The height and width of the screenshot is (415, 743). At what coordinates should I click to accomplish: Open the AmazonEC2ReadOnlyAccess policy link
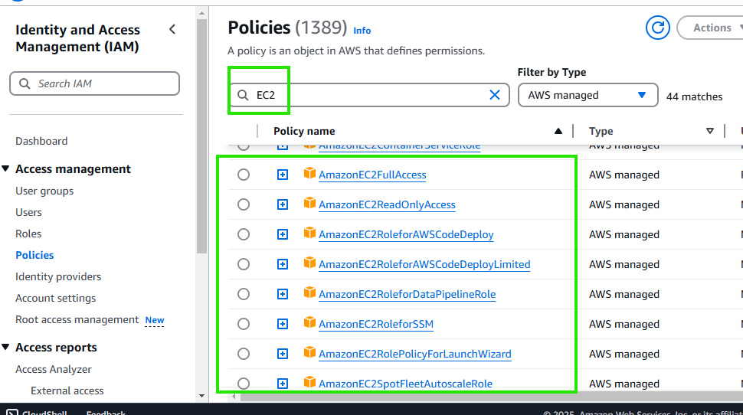(387, 204)
